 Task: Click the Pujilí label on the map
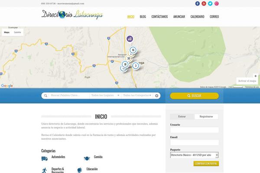coord(88,77)
